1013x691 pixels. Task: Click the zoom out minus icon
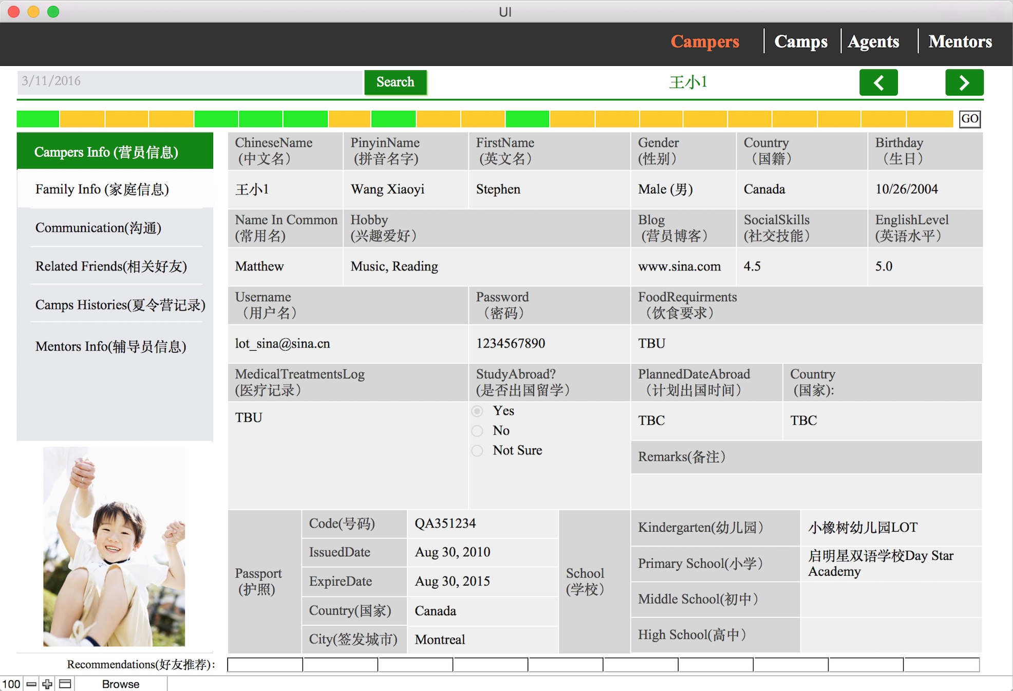[x=31, y=684]
